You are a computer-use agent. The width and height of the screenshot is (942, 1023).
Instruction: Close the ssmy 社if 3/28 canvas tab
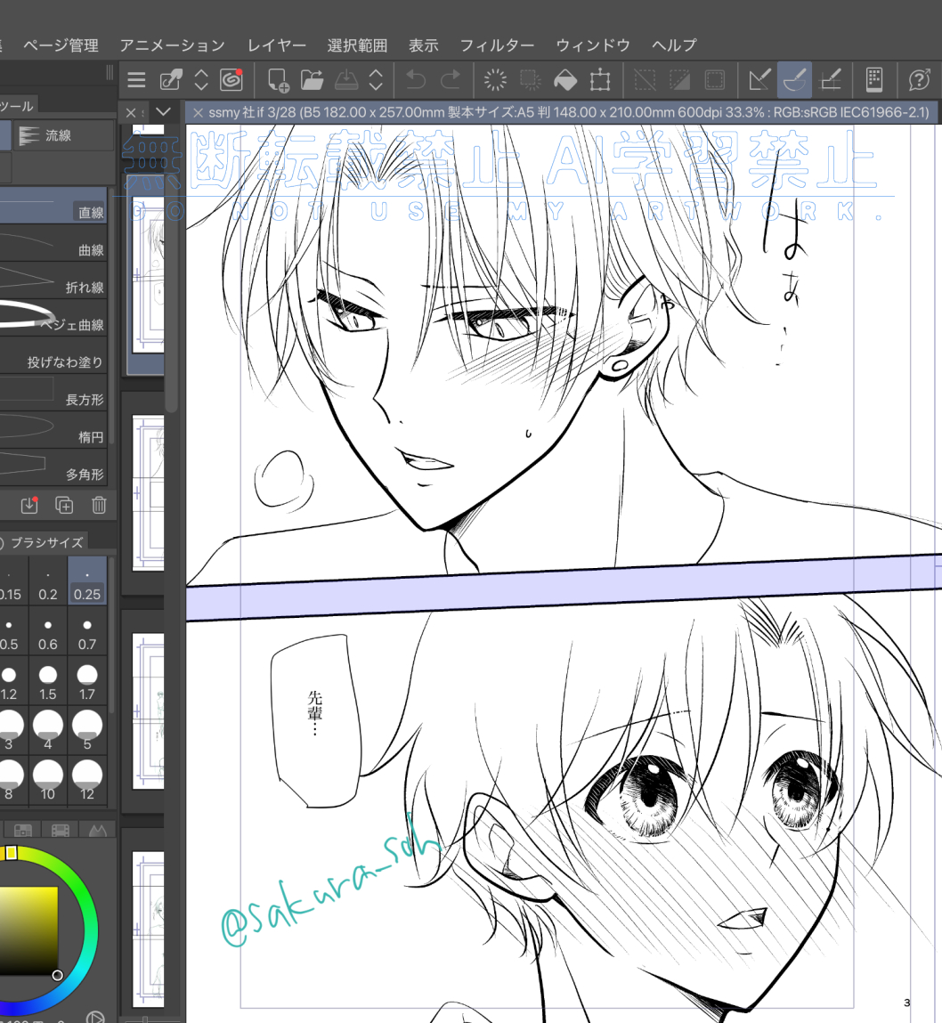[199, 112]
